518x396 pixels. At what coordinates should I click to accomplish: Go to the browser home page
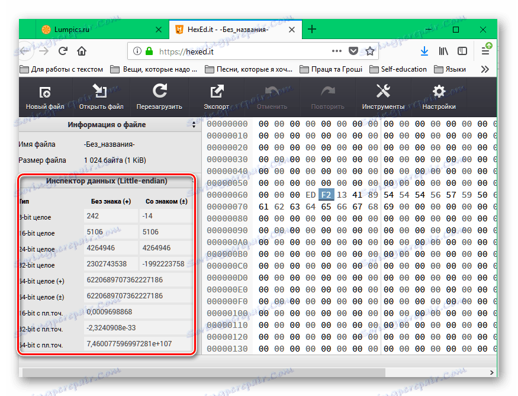tap(82, 51)
